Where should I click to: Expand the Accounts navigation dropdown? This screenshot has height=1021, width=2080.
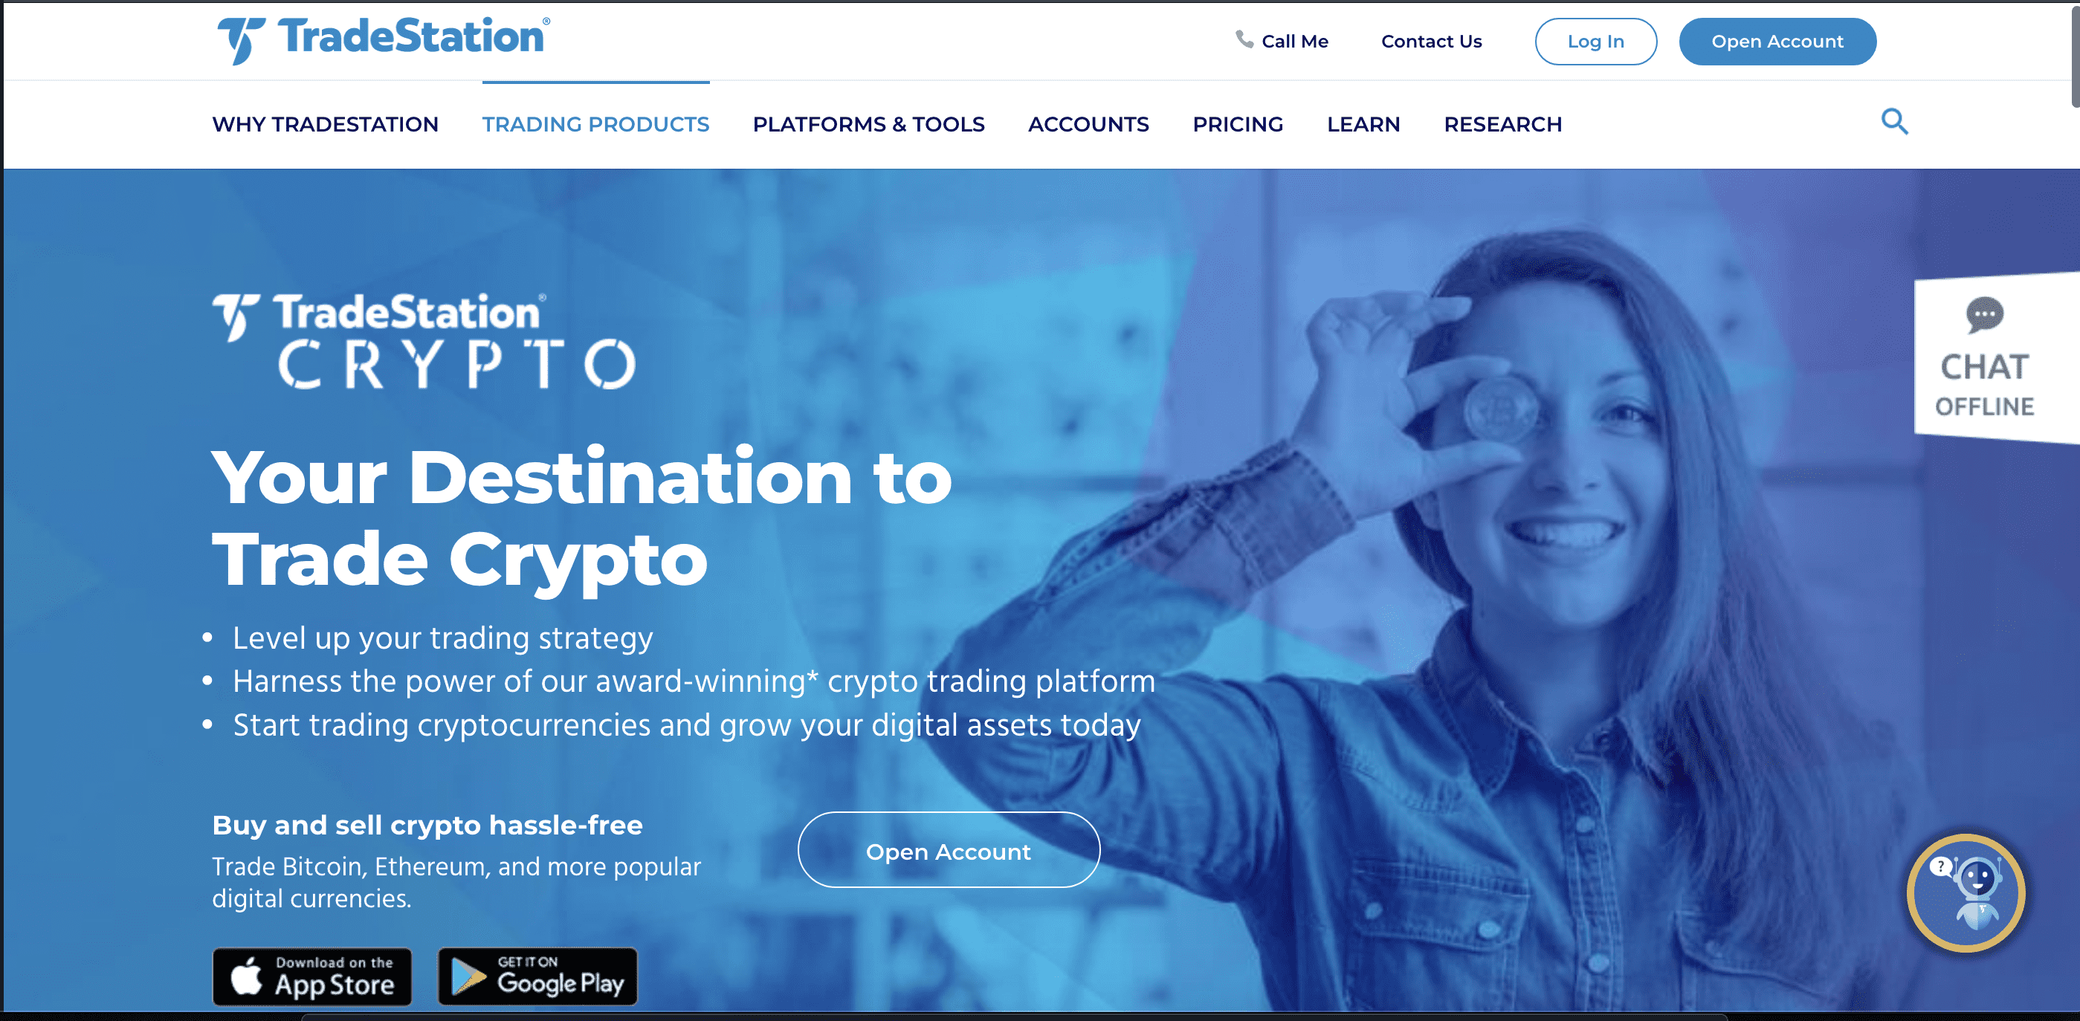pos(1088,123)
